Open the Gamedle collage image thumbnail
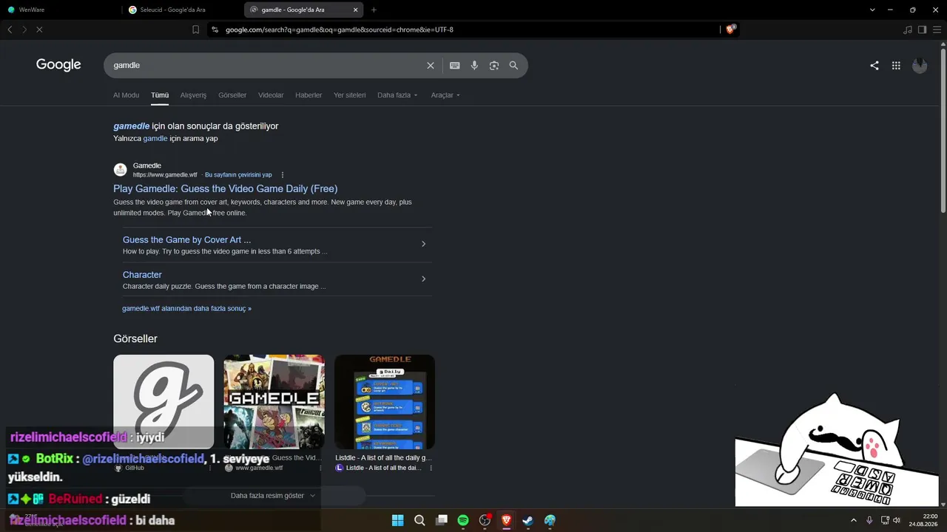The image size is (947, 532). tap(274, 402)
